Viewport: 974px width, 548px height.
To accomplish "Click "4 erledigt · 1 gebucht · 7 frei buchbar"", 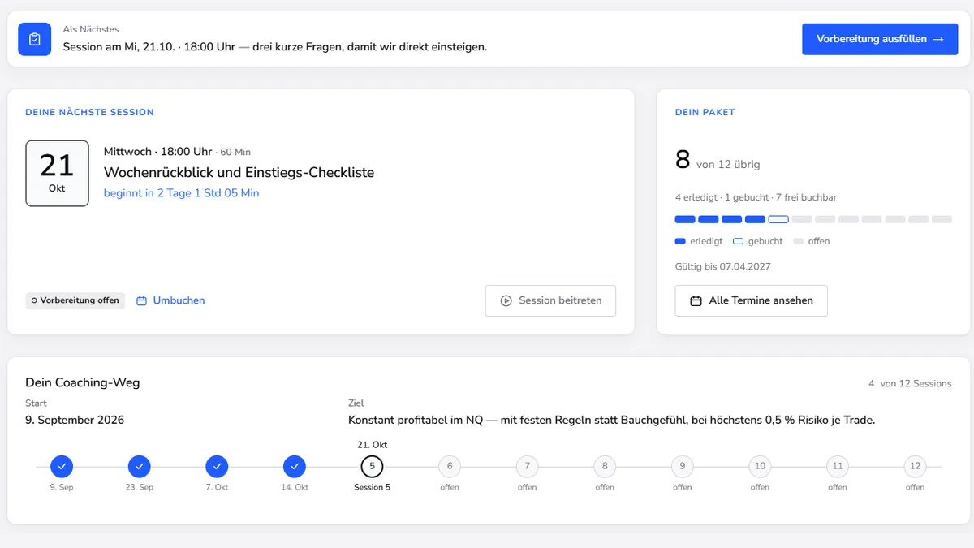I will [756, 197].
